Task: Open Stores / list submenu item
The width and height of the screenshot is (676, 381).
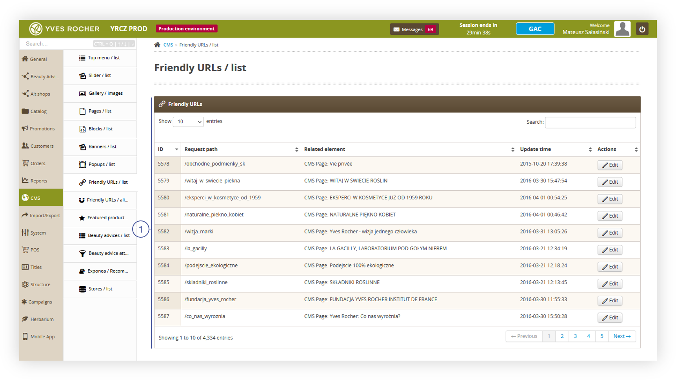Action: [100, 289]
